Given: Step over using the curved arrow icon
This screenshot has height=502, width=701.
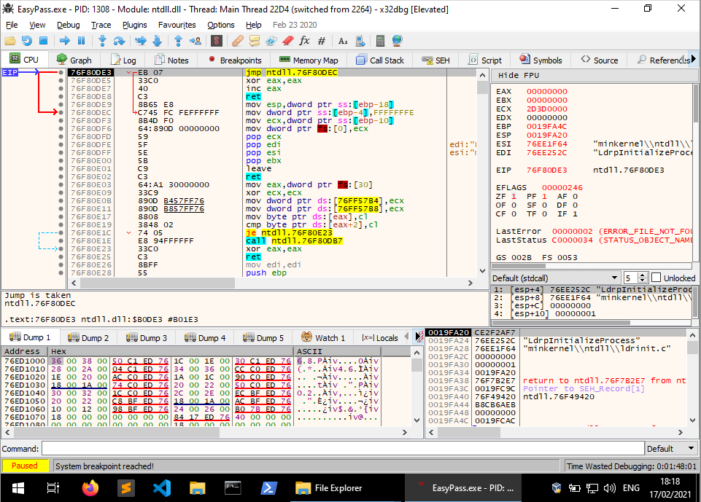Looking at the screenshot, I should point(119,41).
